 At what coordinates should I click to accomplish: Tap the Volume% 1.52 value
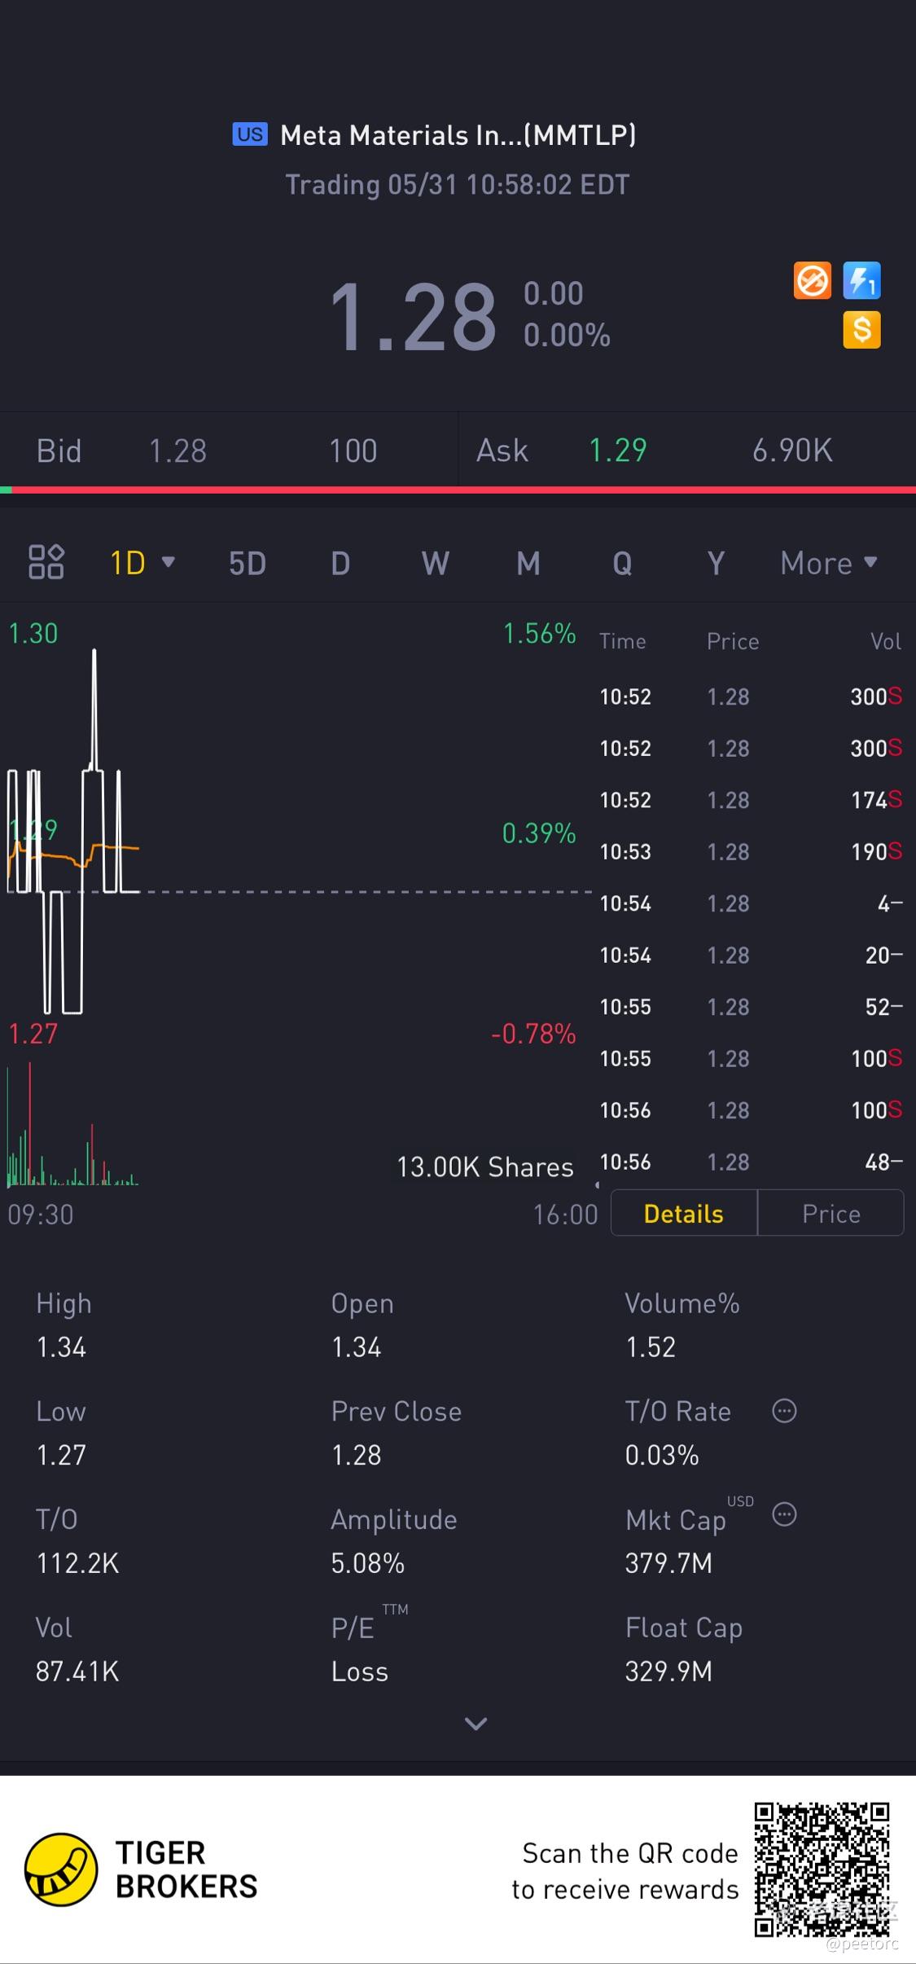coord(651,1347)
